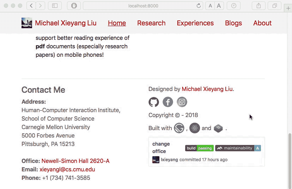The image size is (292, 189).
Task: Reload the page with refresh icon
Action: point(199,6)
